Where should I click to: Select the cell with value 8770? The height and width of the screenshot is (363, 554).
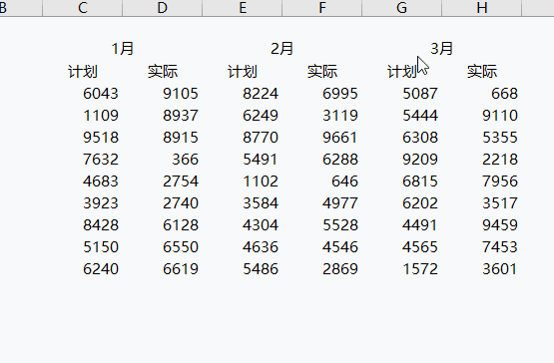[x=242, y=138]
